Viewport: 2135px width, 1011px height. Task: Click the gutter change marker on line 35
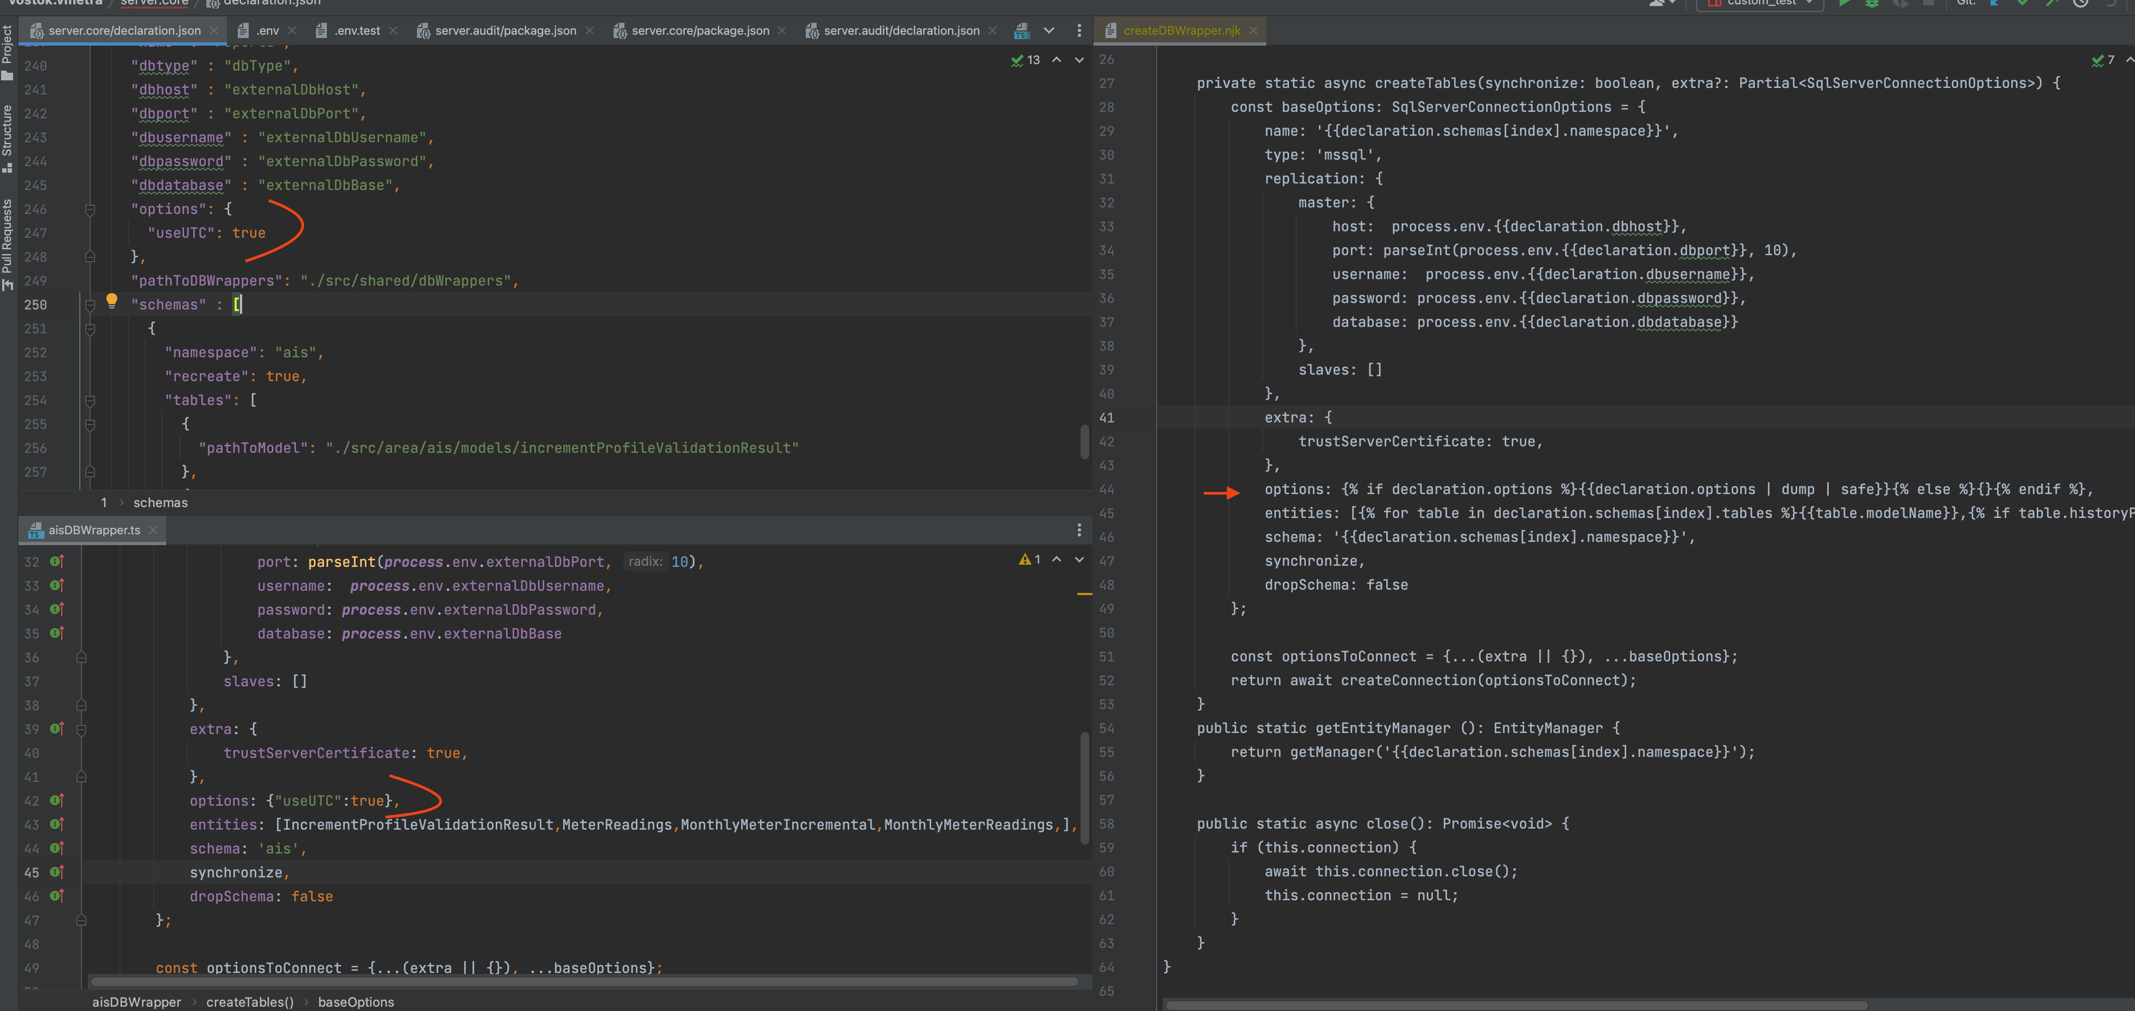(x=57, y=633)
